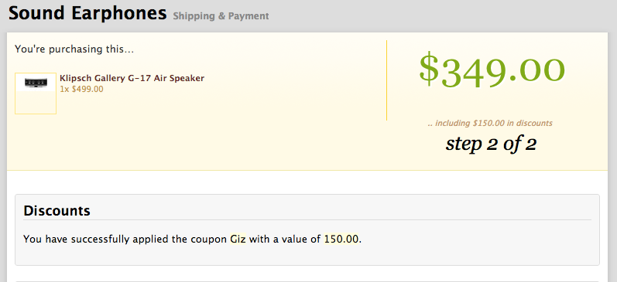Screen dimensions: 617x282
Task: Click the Sound Earphones store title
Action: pos(87,13)
